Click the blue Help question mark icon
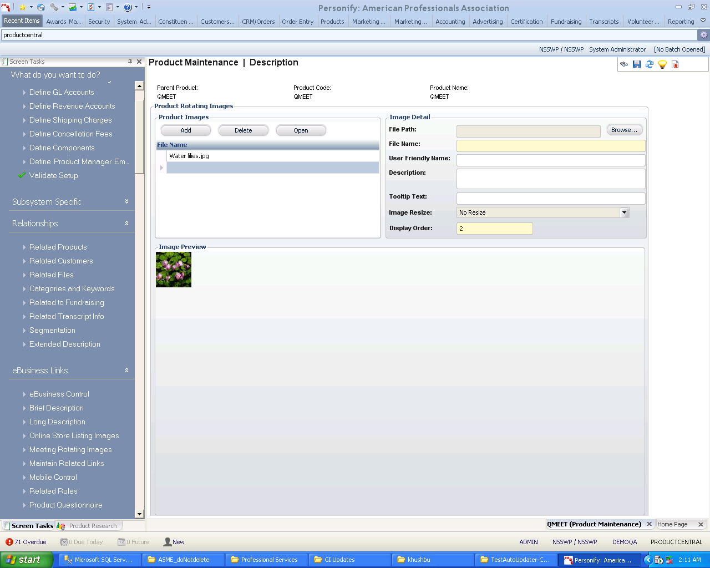This screenshot has width=710, height=568. tap(128, 7)
